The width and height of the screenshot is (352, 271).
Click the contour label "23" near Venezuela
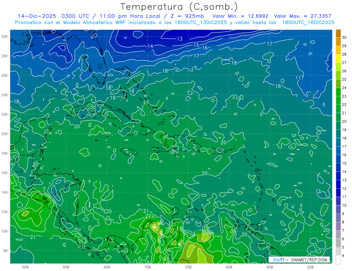tap(173, 224)
